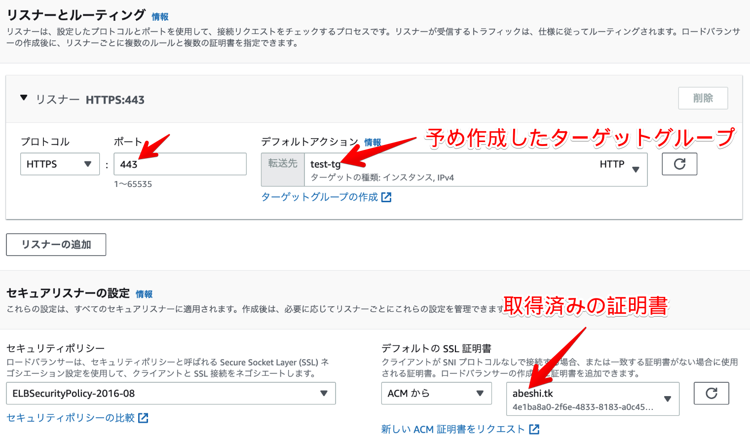Viewport: 750px width, 440px height.
Task: Refresh the SSL certificate list
Action: pos(711,393)
